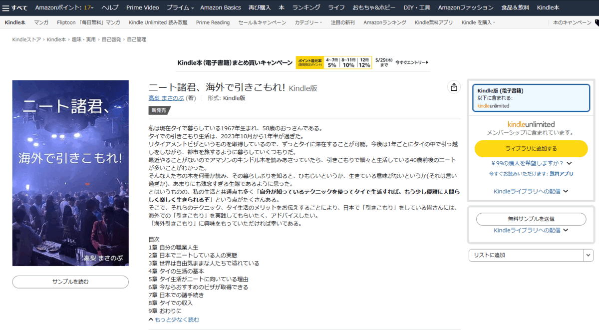The width and height of the screenshot is (599, 330).
Task: Click contents entry 5章 タイ生活がニートに向いている理由
Action: click(x=199, y=279)
